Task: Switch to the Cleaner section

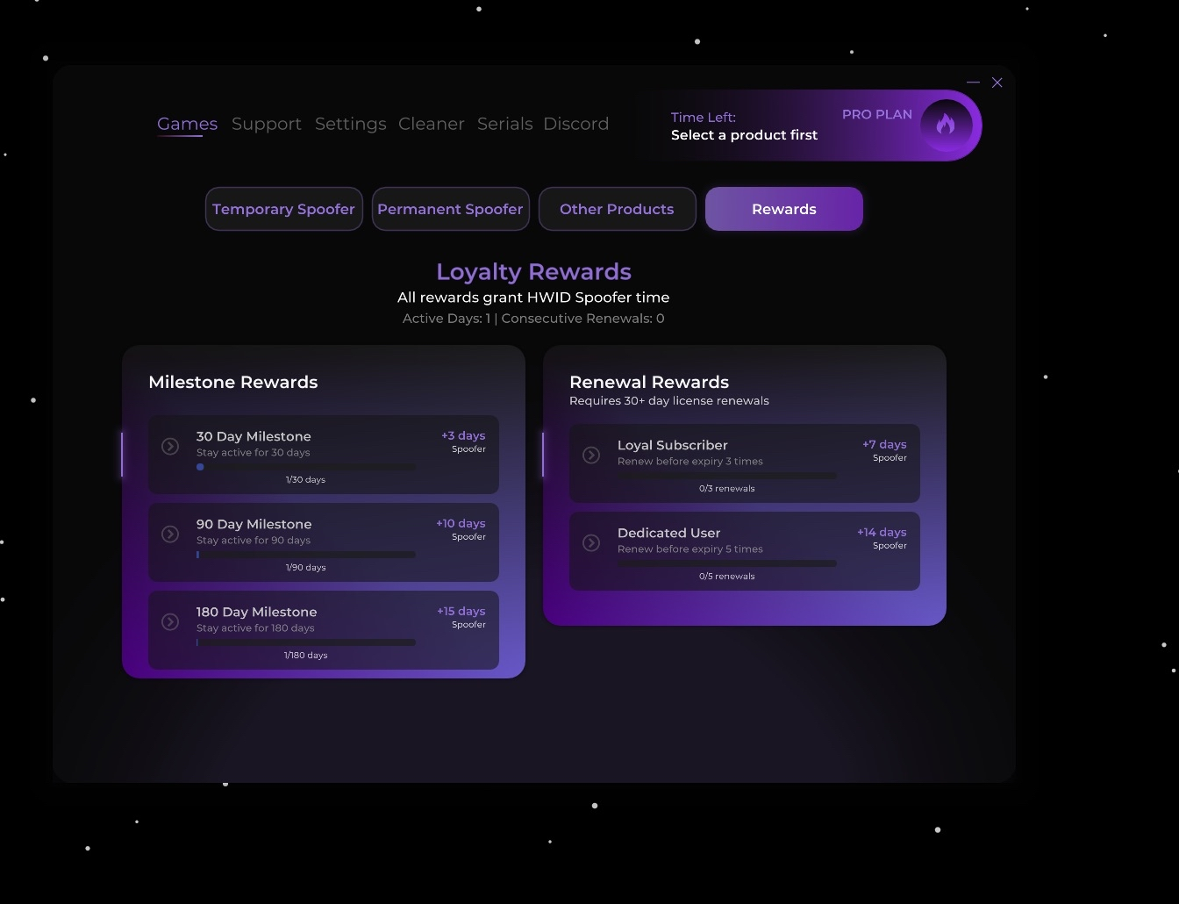Action: (x=431, y=124)
